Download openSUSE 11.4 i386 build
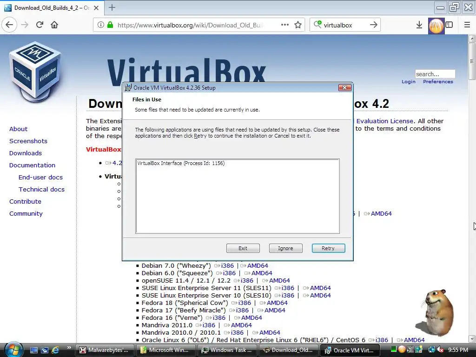476x357 pixels. click(247, 280)
